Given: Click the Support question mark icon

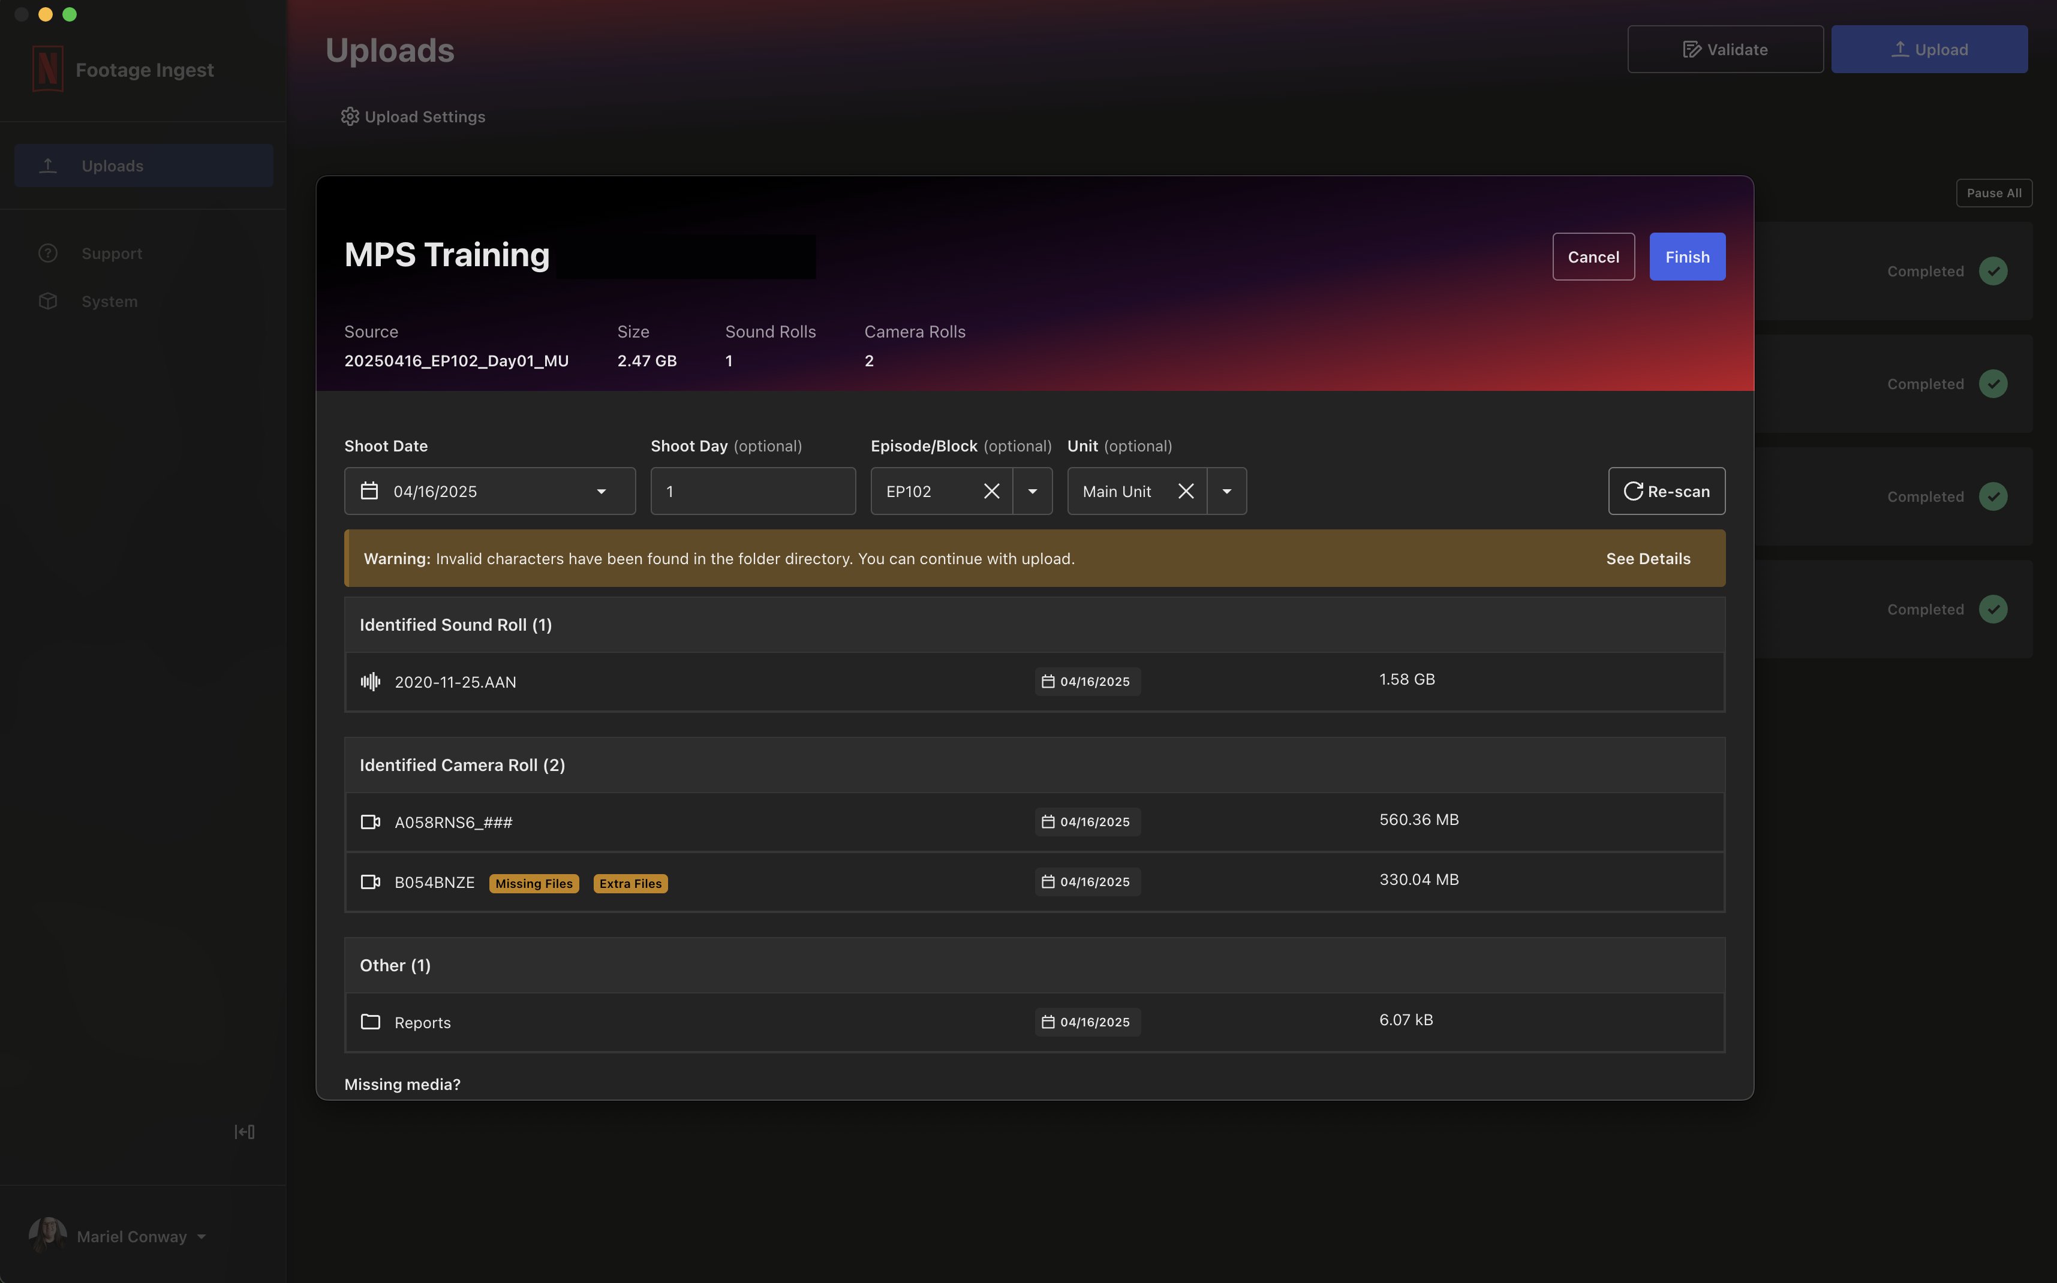Looking at the screenshot, I should pos(49,253).
